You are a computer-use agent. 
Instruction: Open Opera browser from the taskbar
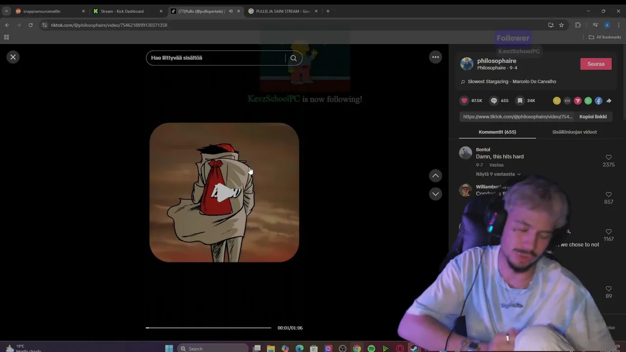click(400, 348)
